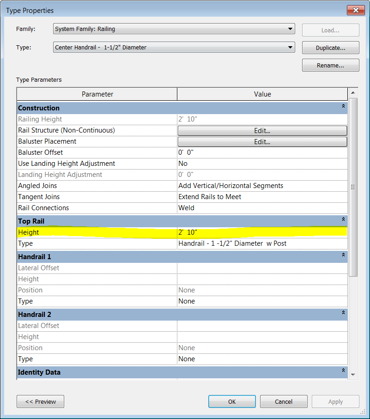Collapse the Top Rail section
Viewport: 370px width, 419px height.
[343, 219]
